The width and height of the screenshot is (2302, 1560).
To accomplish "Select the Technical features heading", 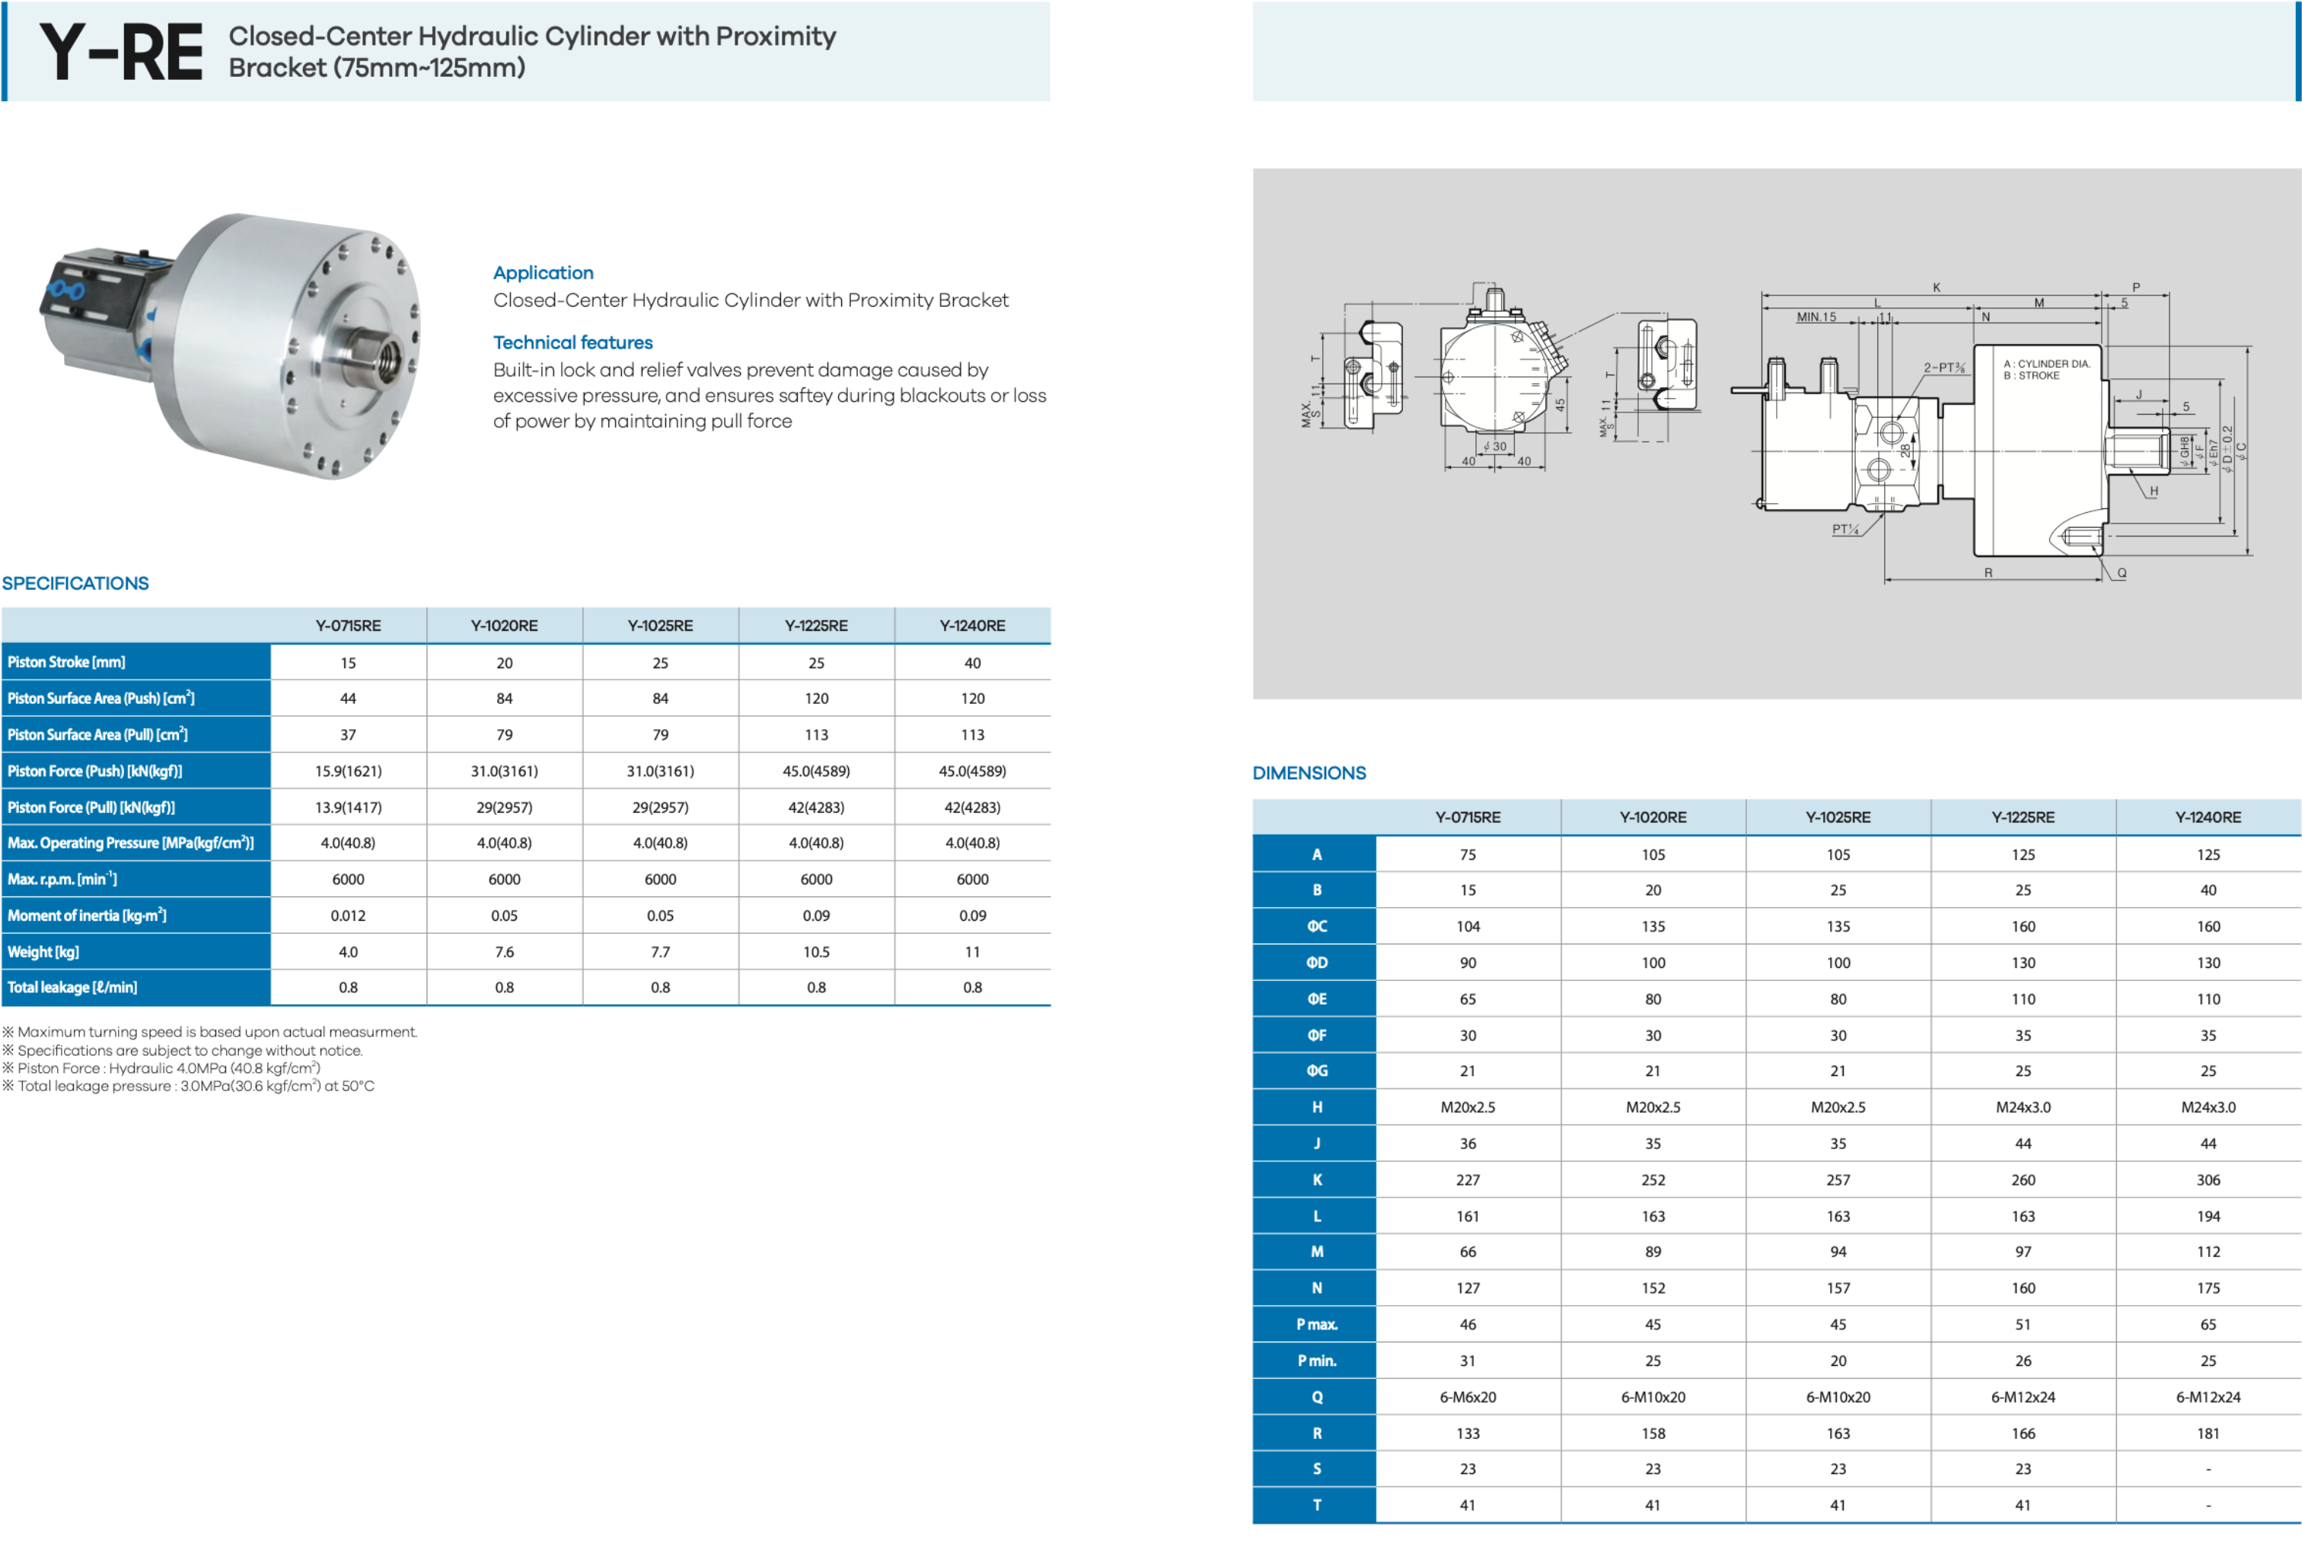I will click(x=572, y=342).
